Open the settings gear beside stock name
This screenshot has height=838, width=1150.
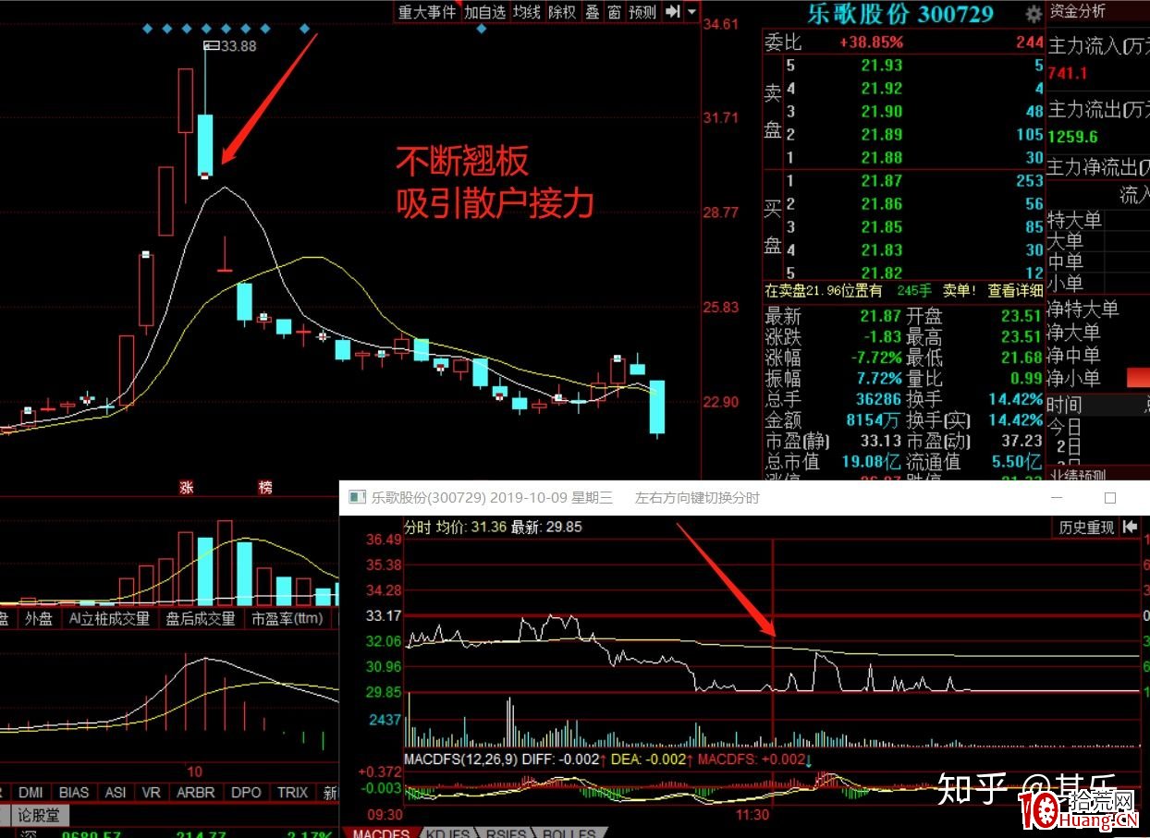[x=1034, y=14]
